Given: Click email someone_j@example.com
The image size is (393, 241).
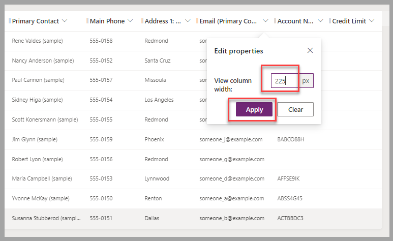Looking at the screenshot, I should click(231, 139).
